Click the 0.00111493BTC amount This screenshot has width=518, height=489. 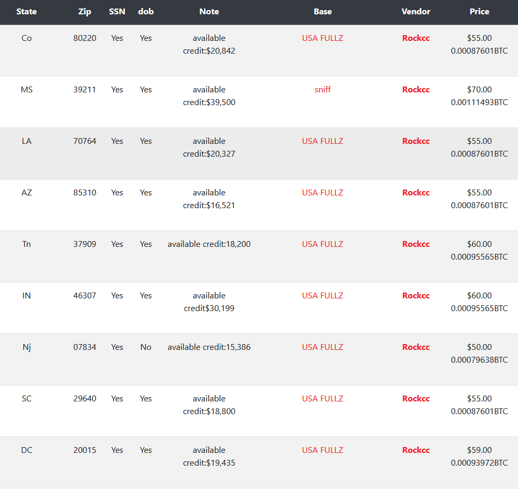[479, 102]
